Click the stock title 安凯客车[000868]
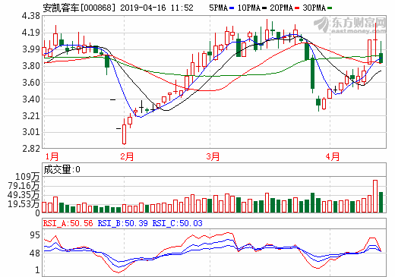Image resolution: width=395 pixels, height=277 pixels. pos(79,8)
